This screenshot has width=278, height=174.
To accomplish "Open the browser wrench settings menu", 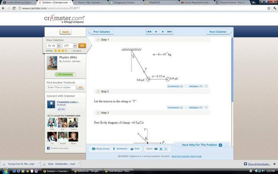I will tap(275, 8).
